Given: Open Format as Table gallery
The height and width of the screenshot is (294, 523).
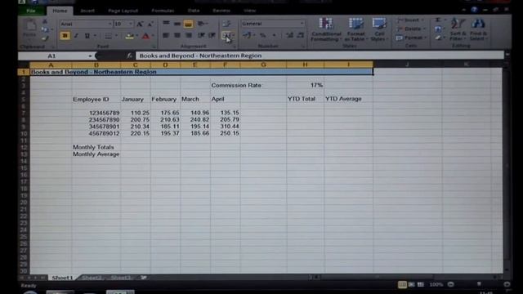Looking at the screenshot, I should pyautogui.click(x=355, y=29).
